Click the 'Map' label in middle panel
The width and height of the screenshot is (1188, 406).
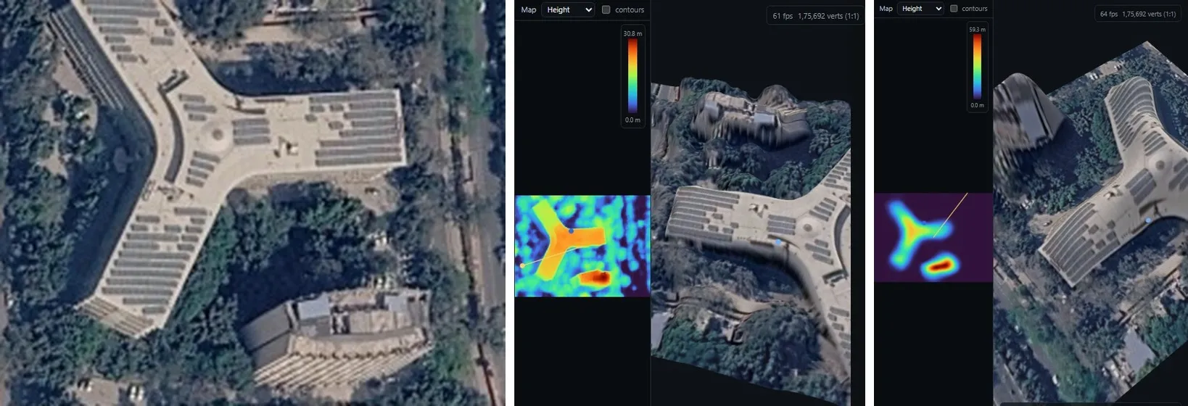pos(529,9)
